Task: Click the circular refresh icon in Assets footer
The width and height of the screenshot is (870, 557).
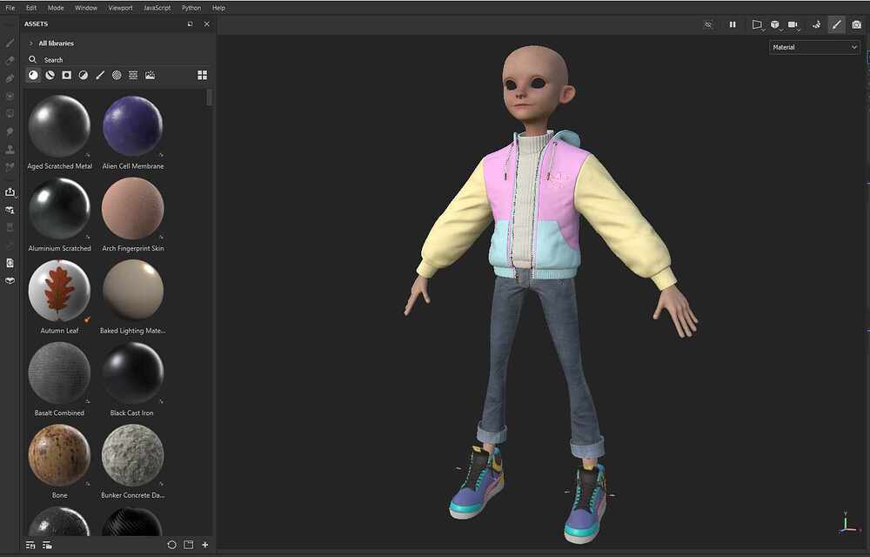Action: (172, 545)
